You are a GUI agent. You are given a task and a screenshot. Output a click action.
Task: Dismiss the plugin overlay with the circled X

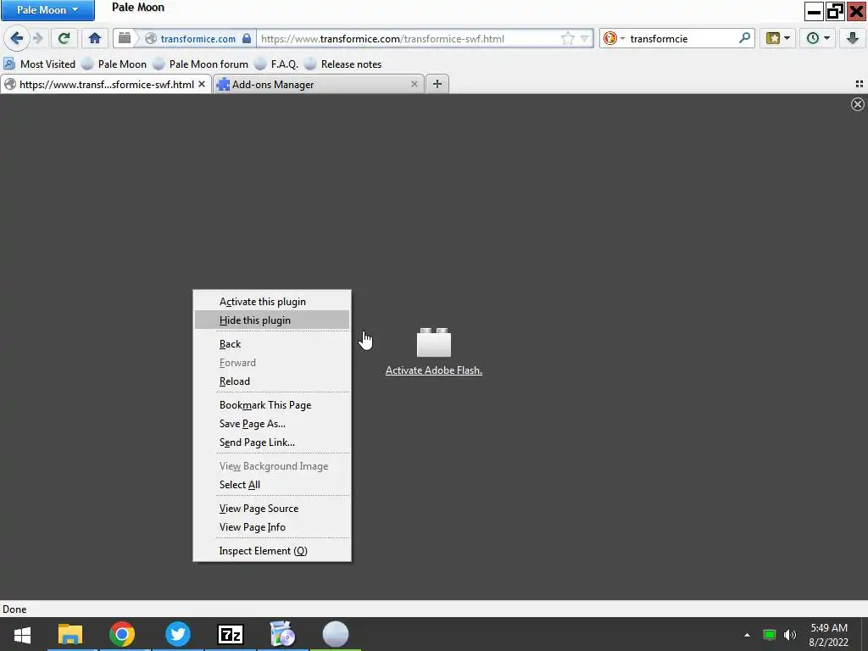pos(858,104)
